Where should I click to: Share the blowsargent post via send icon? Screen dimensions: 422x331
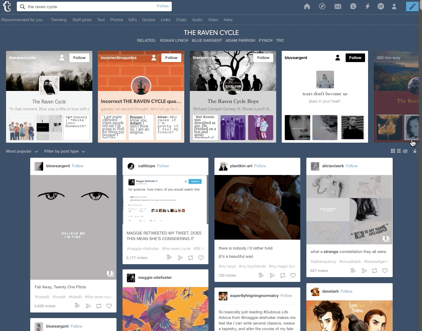click(88, 306)
